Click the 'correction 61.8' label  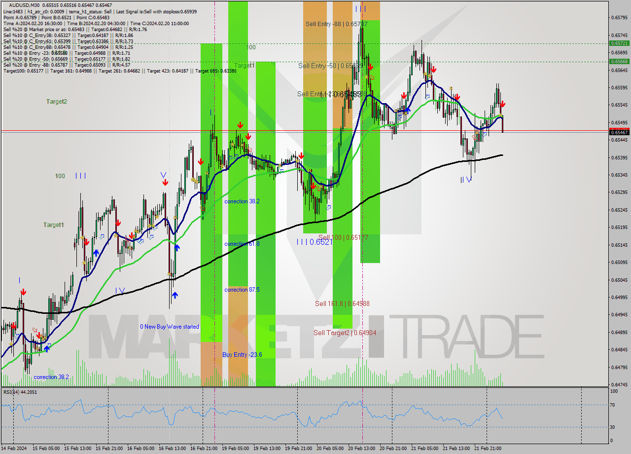(242, 244)
